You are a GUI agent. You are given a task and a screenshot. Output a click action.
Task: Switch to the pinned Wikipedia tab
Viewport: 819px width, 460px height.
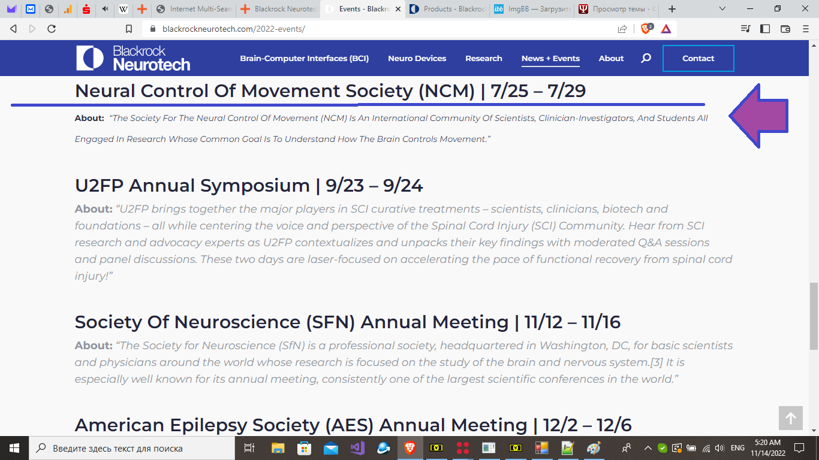click(x=124, y=9)
